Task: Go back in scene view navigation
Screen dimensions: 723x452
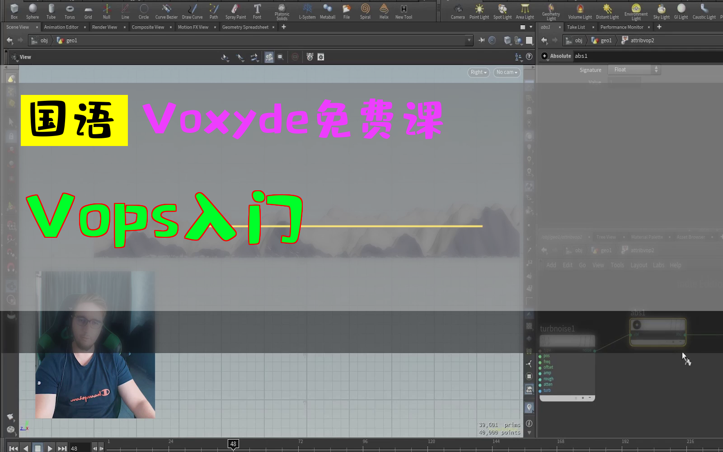Action: (x=9, y=40)
